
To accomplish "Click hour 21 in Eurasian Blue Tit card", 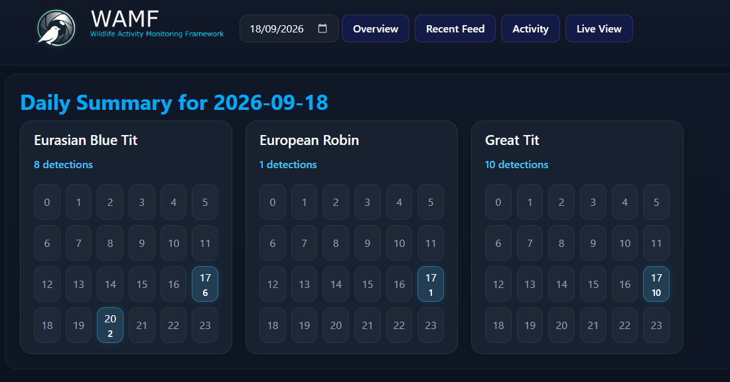I will pyautogui.click(x=142, y=325).
